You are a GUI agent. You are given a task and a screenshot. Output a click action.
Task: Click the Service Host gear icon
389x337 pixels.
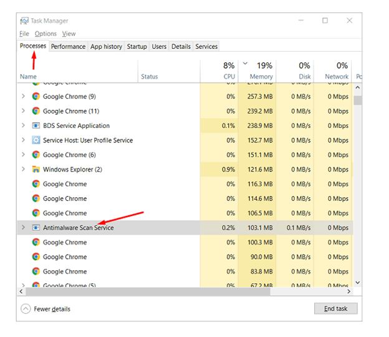36,140
